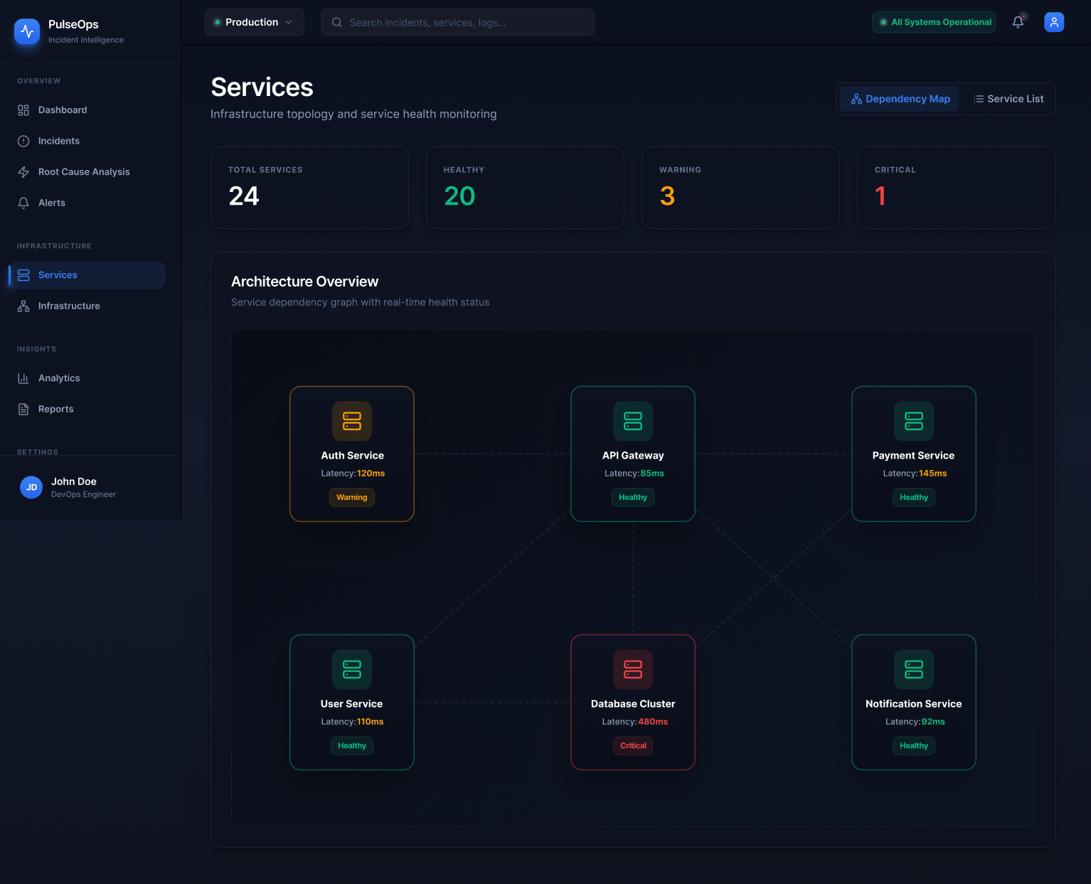
Task: Open the PulseOps logo icon
Action: (x=26, y=31)
